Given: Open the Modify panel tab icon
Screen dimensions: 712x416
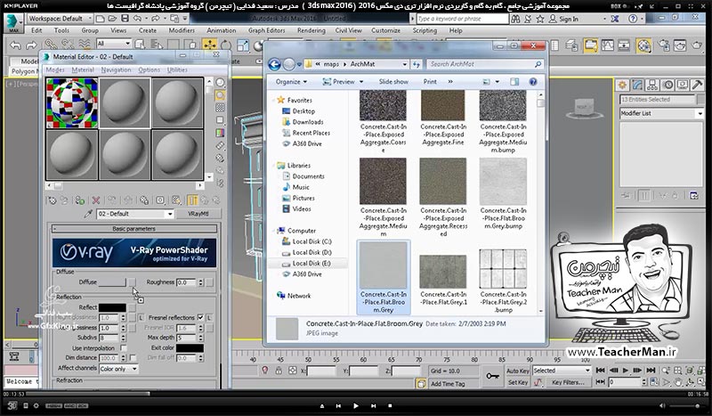Looking at the screenshot, I should coord(637,85).
